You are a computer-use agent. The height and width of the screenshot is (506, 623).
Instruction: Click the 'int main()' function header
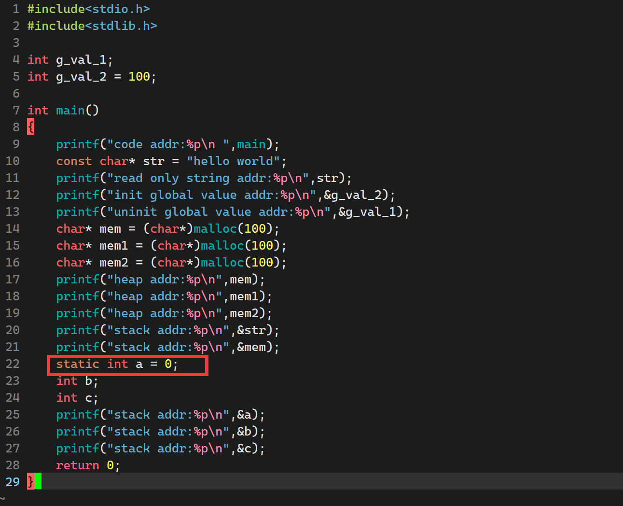coord(63,111)
